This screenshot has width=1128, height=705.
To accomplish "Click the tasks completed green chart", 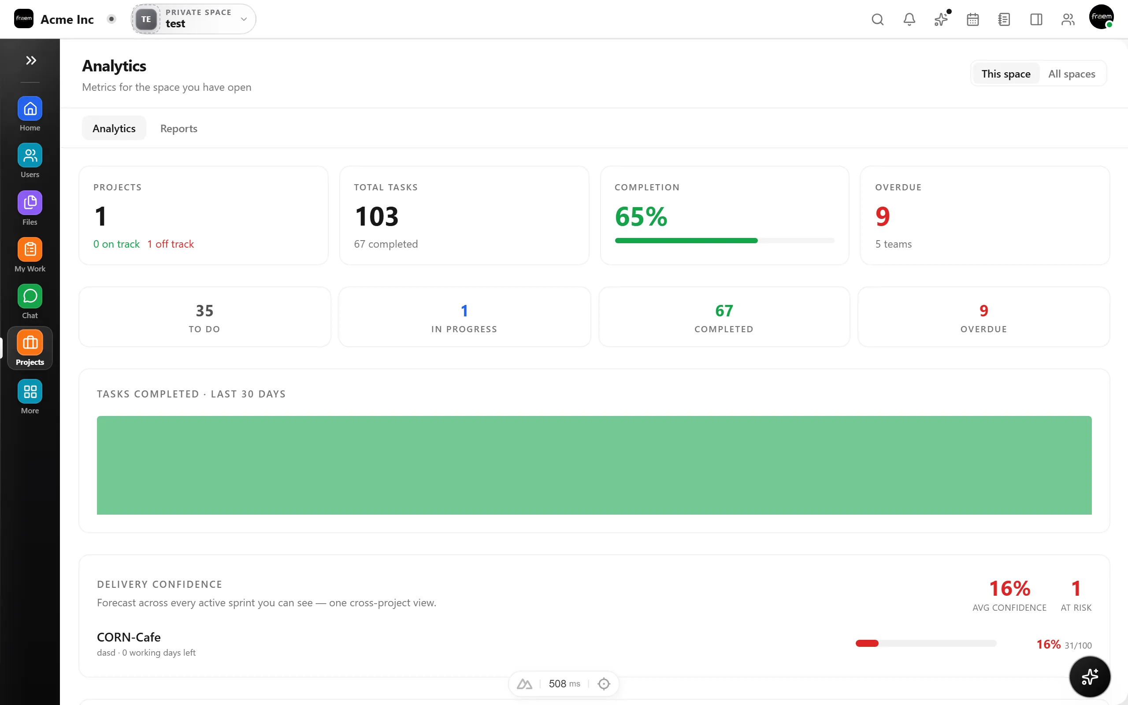I will tap(594, 465).
